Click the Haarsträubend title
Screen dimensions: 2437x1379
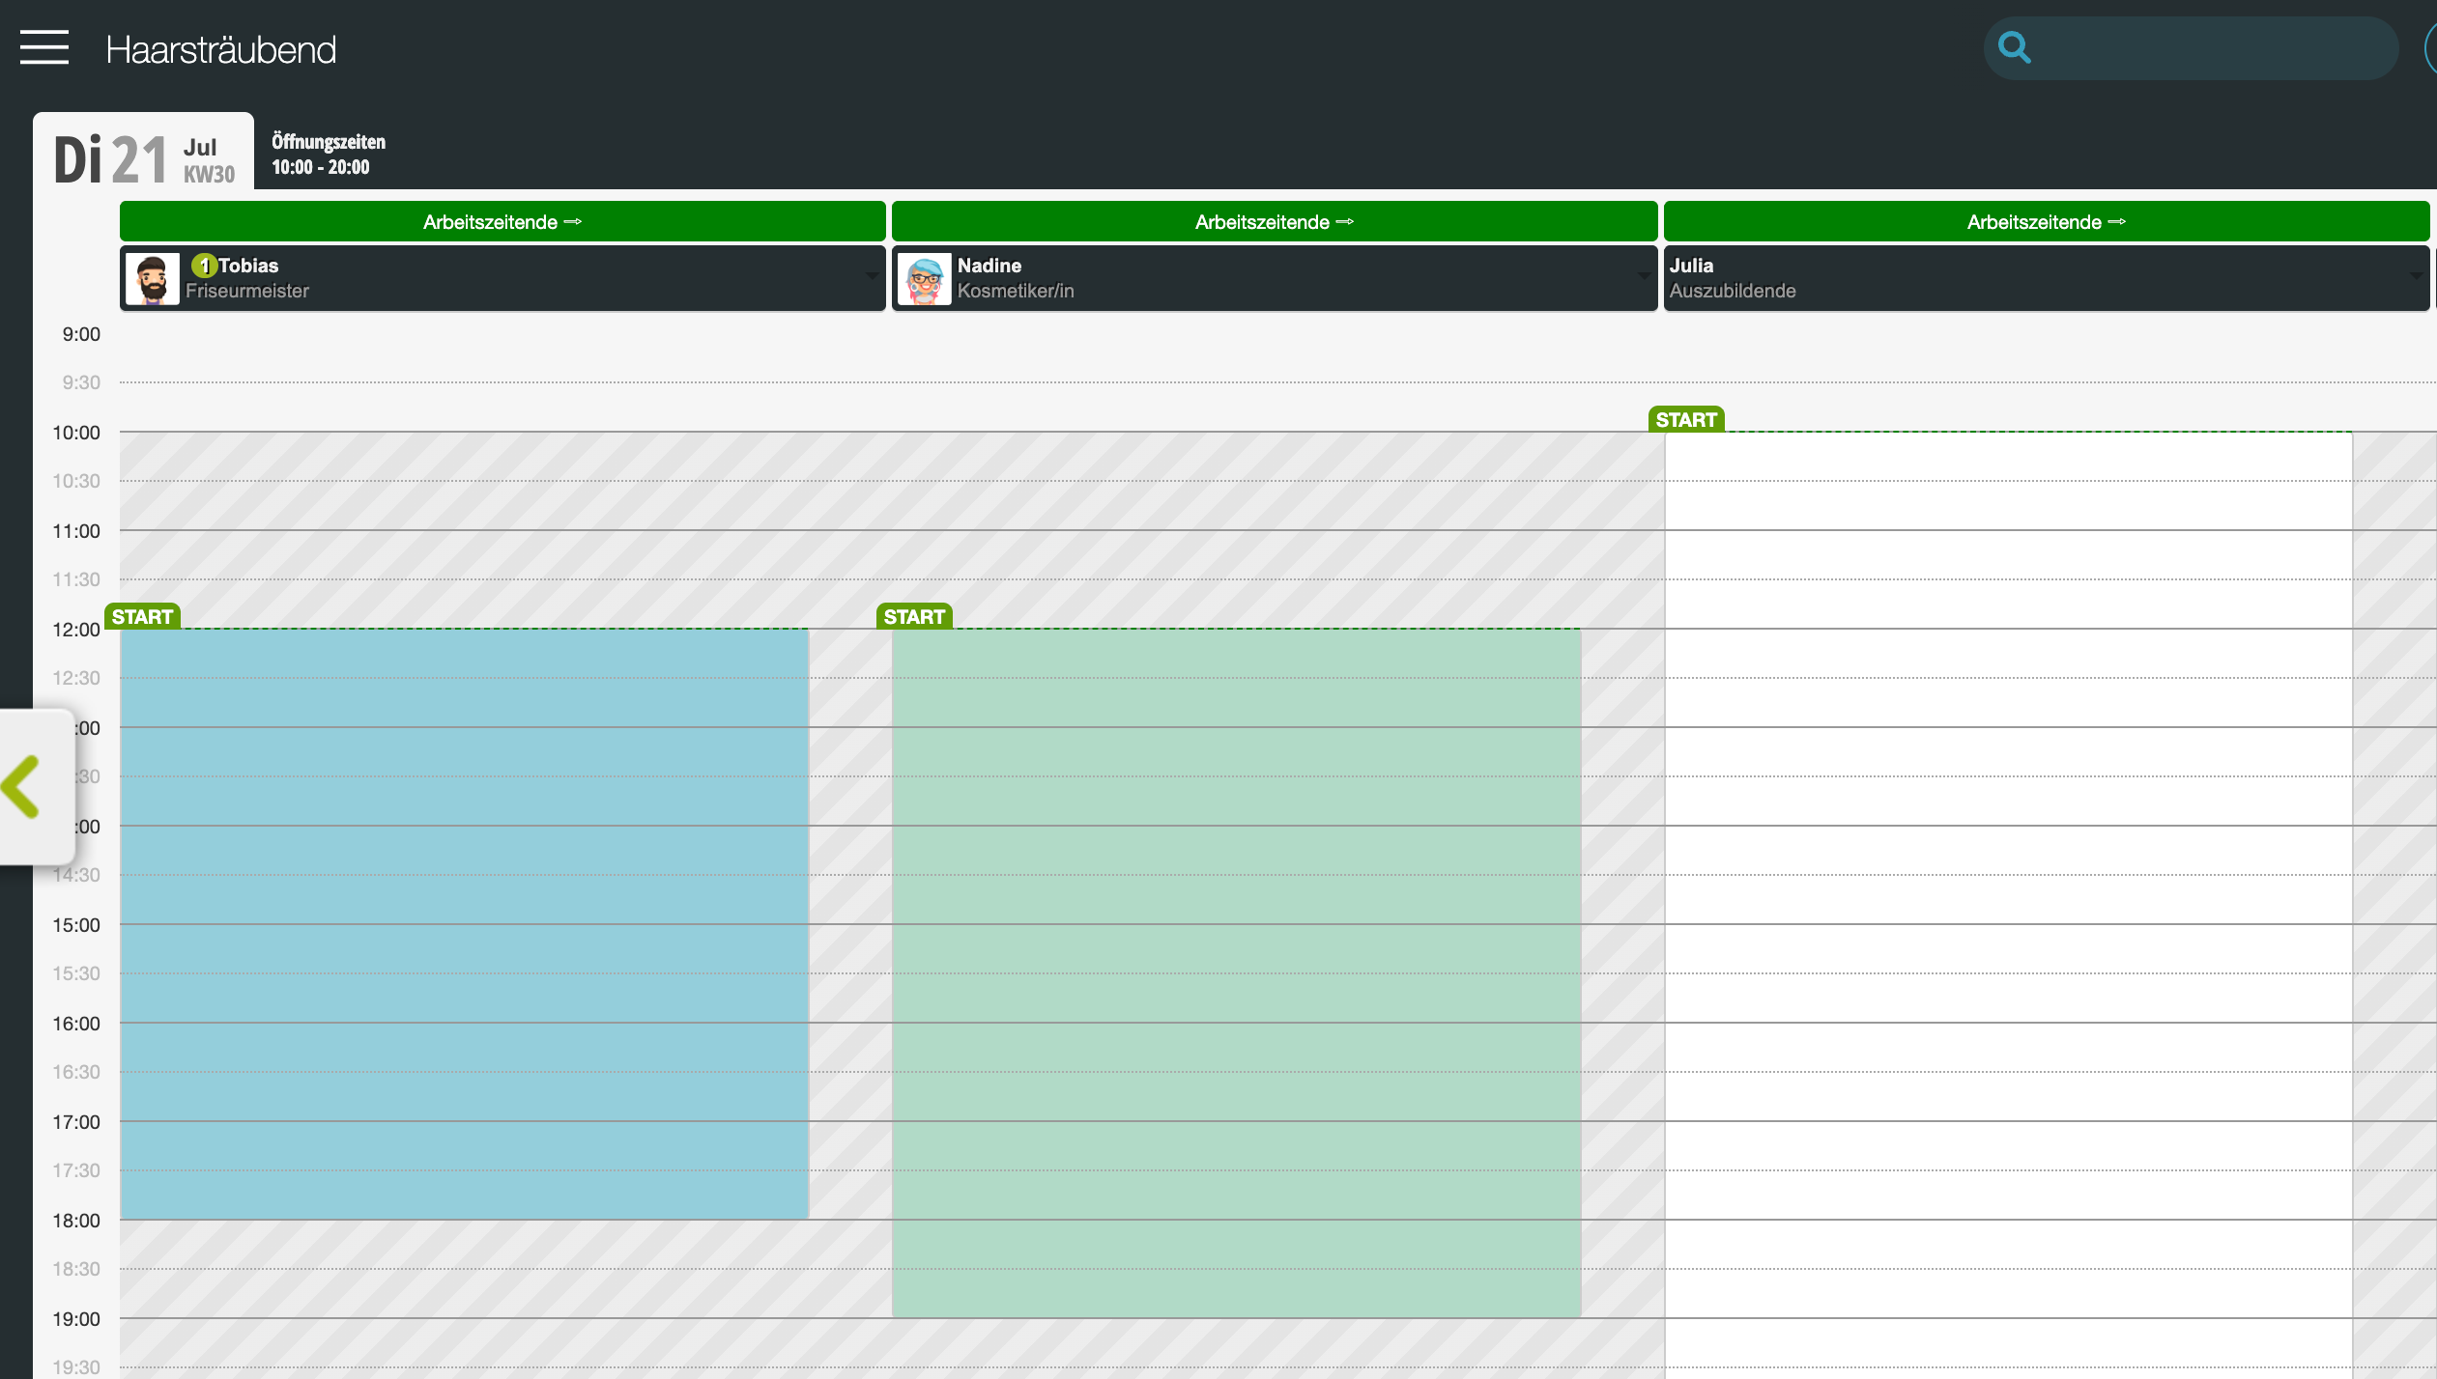(221, 49)
